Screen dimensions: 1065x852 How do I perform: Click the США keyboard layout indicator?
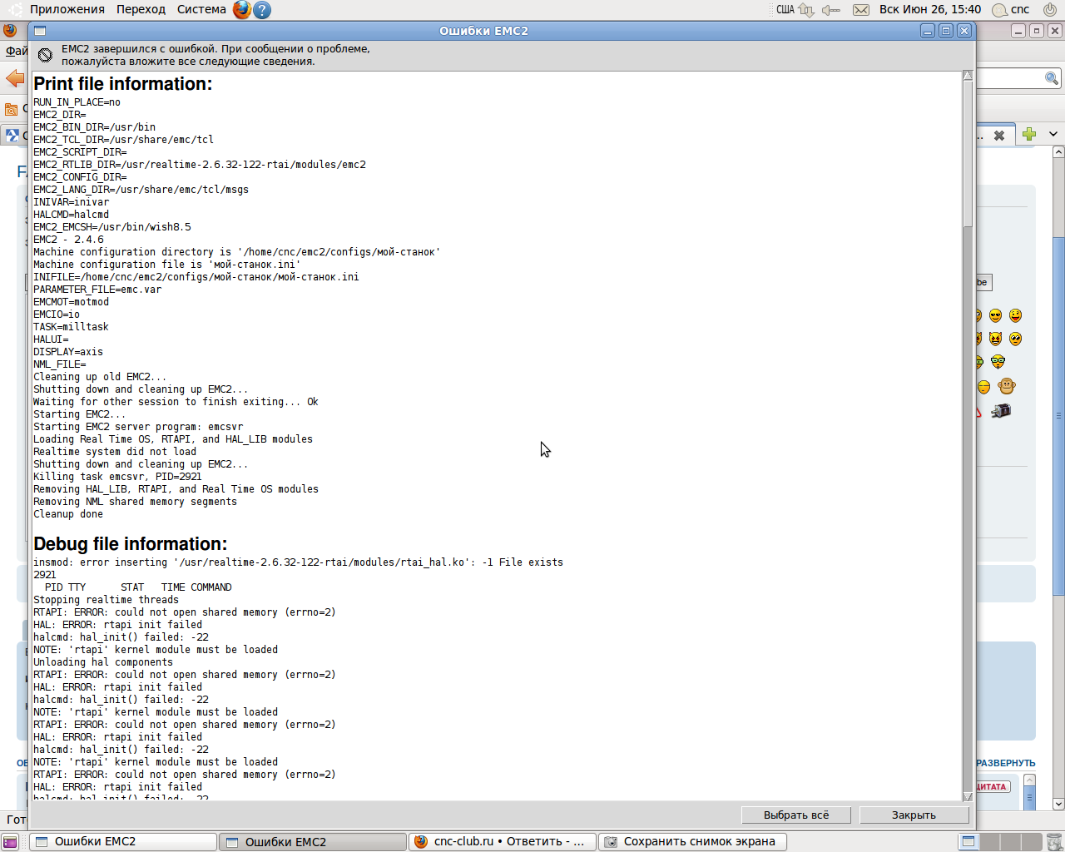785,10
